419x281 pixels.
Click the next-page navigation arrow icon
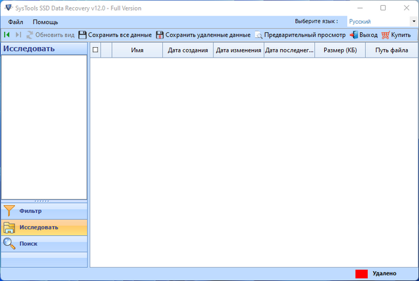(x=18, y=35)
